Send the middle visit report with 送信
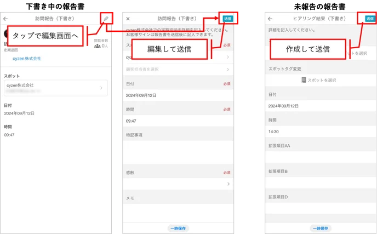 click(228, 19)
